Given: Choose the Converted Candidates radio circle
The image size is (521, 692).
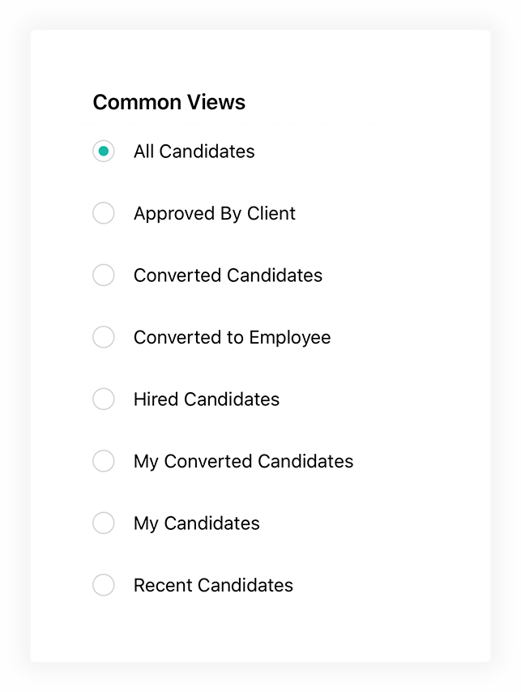Looking at the screenshot, I should (104, 276).
